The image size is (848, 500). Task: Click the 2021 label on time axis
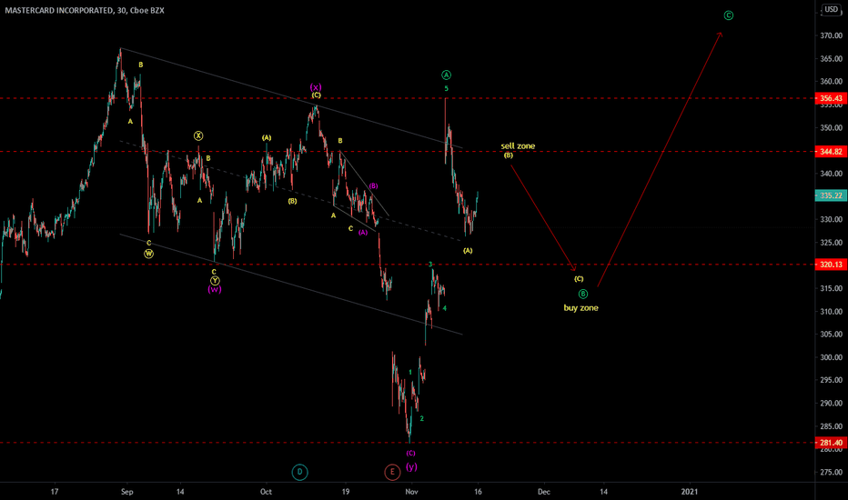690,492
